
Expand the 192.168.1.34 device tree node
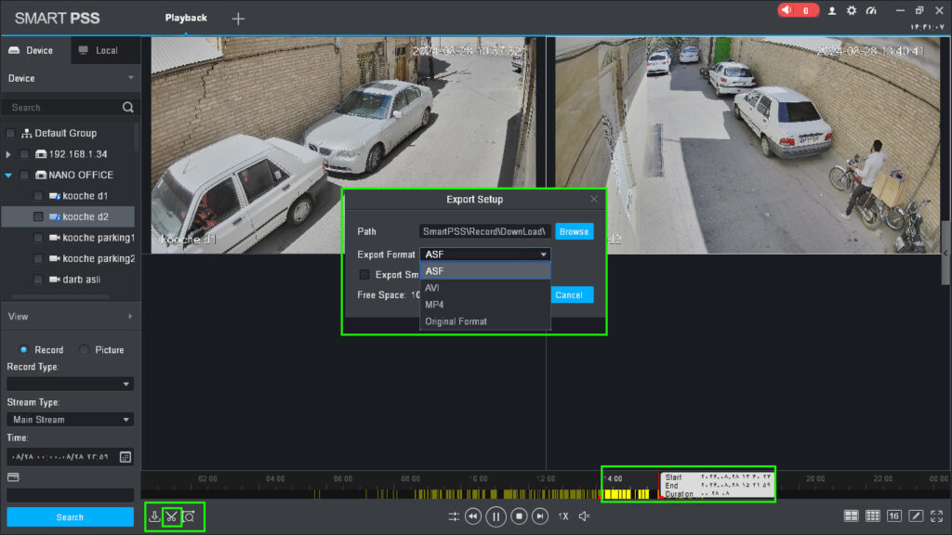coord(7,154)
